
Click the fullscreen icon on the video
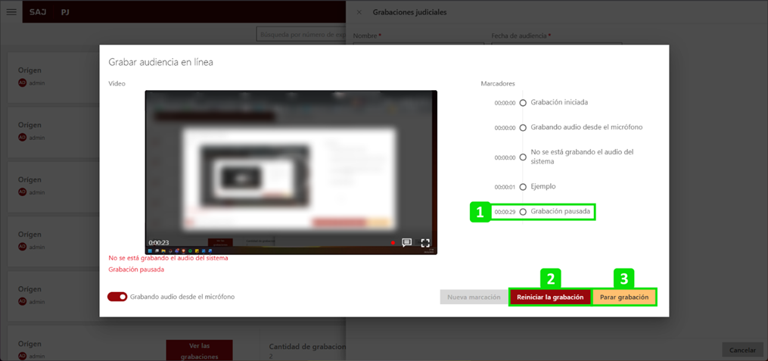(x=425, y=243)
